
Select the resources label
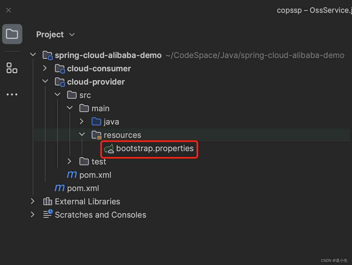(x=122, y=135)
